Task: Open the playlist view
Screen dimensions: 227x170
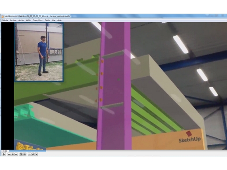Action: [30, 155]
